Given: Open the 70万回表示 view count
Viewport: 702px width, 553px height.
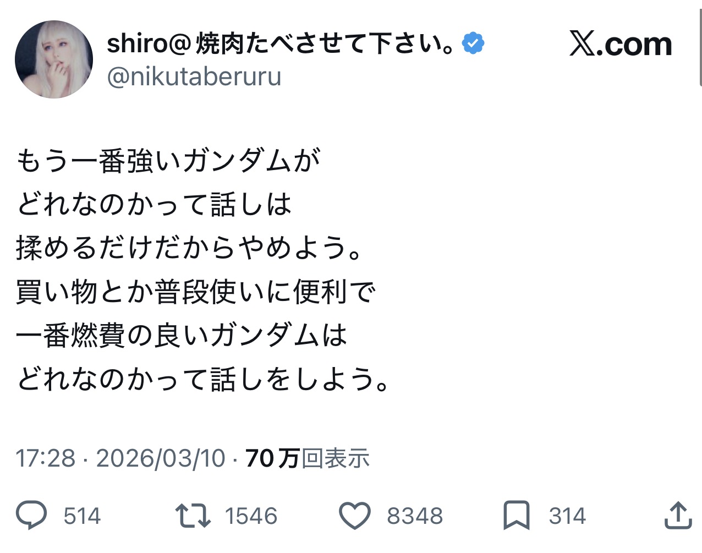Looking at the screenshot, I should pyautogui.click(x=307, y=458).
